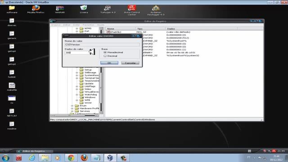
Task: Open the Avira Control Center desktop icon
Action: coord(132,10)
